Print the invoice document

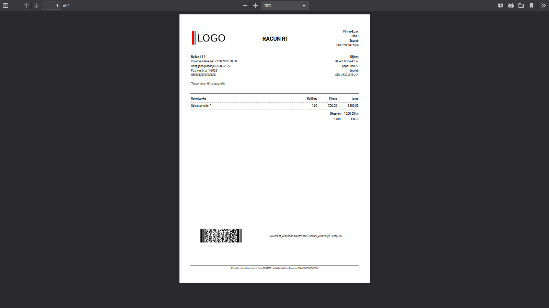[x=511, y=5]
